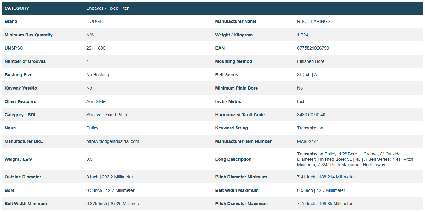Viewport: 425px width, 212px height.
Task: Click the Belt Series value 3L | 4L | A
Action: (307, 75)
